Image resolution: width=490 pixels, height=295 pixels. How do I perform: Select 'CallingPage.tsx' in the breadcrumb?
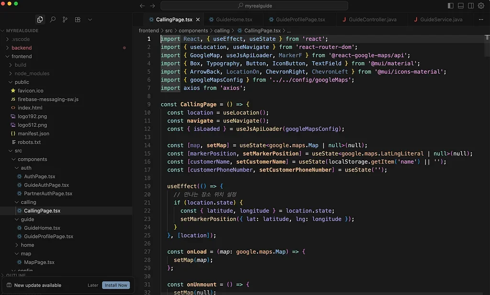[x=262, y=31]
